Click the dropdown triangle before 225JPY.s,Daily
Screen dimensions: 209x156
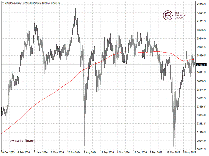(x=3, y=3)
